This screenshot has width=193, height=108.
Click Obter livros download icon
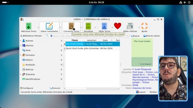coord(104,26)
